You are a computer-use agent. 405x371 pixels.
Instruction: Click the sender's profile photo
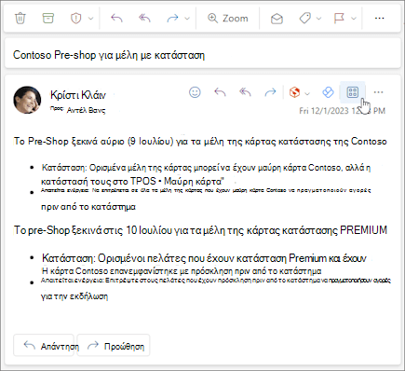point(27,100)
